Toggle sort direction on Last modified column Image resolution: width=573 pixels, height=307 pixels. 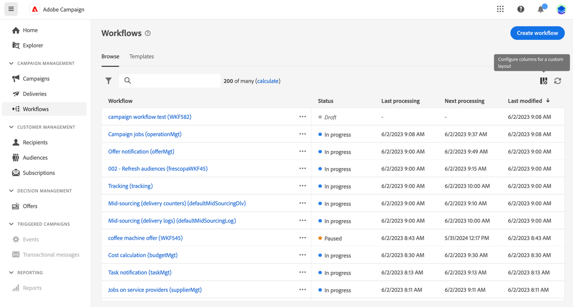tap(548, 101)
